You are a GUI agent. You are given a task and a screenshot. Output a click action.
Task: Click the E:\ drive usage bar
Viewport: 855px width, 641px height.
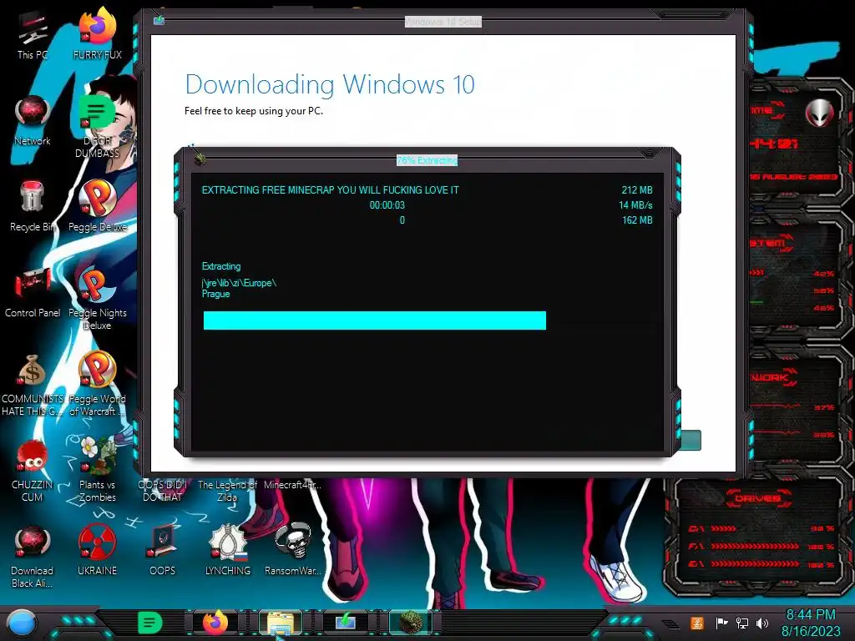pyautogui.click(x=754, y=564)
